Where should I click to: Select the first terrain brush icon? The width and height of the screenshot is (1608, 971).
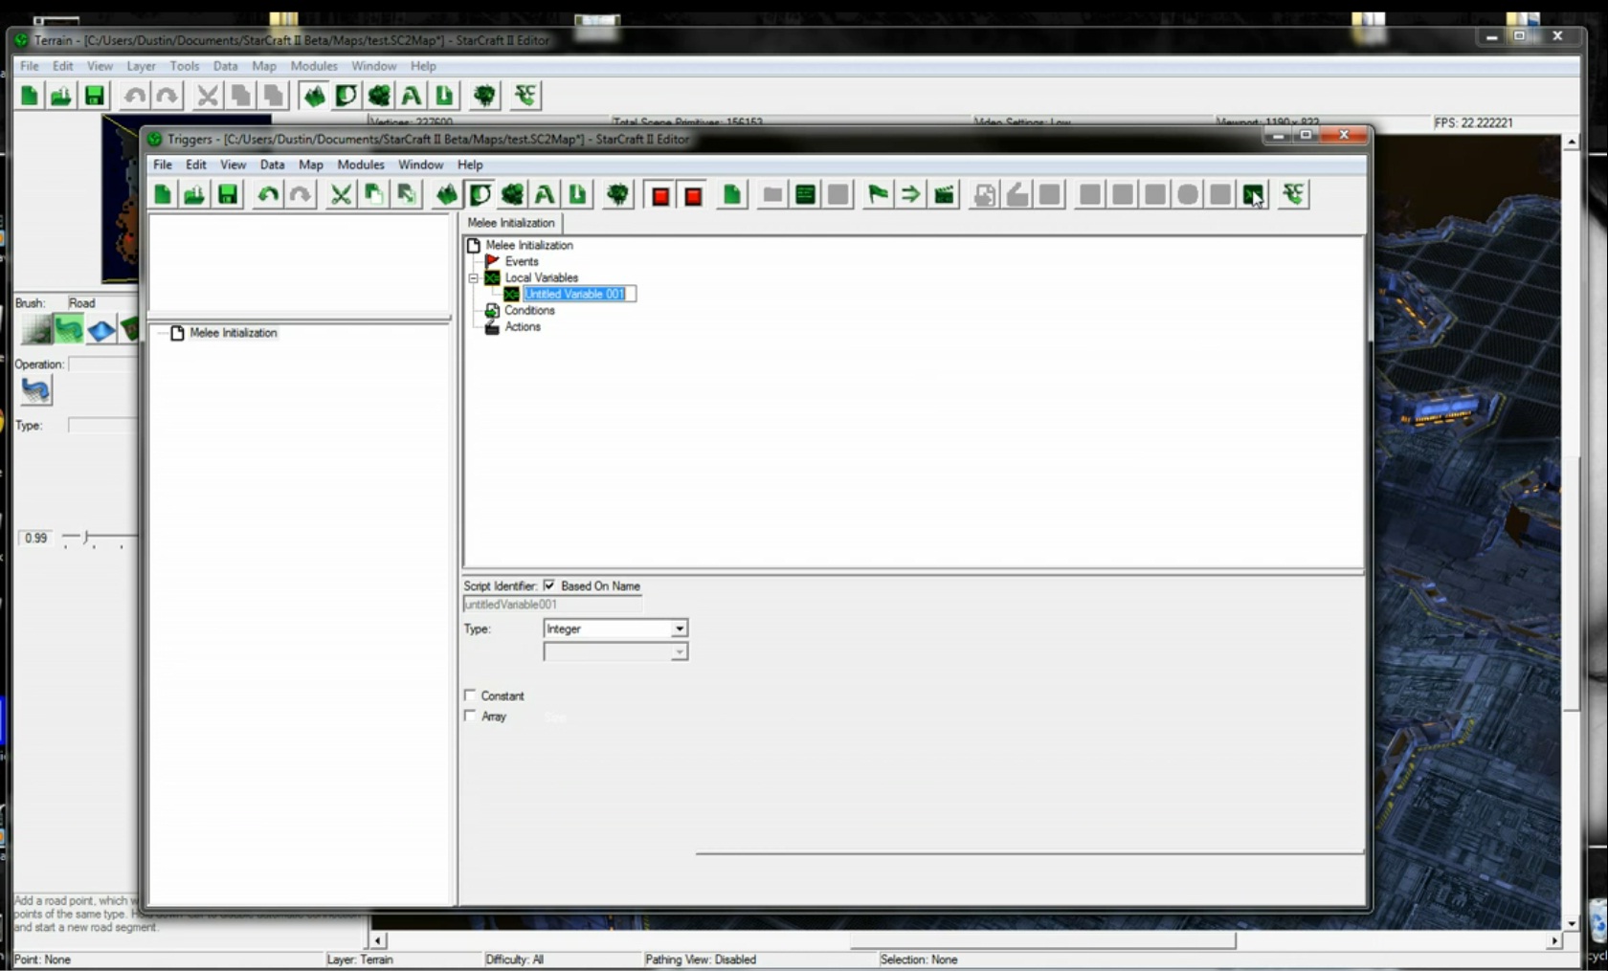(37, 329)
